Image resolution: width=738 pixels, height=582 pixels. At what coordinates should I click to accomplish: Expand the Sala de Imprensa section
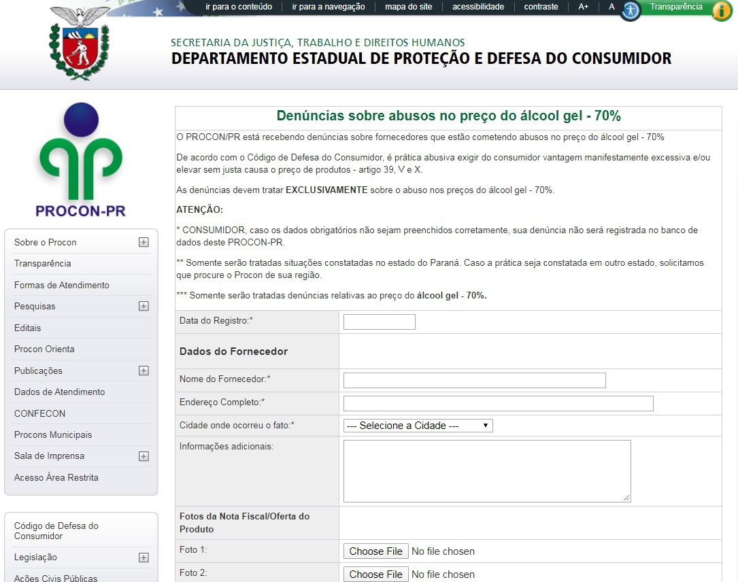[x=144, y=456]
